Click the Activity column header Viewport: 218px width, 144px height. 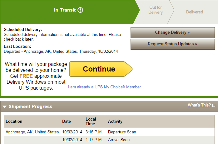click(x=115, y=121)
